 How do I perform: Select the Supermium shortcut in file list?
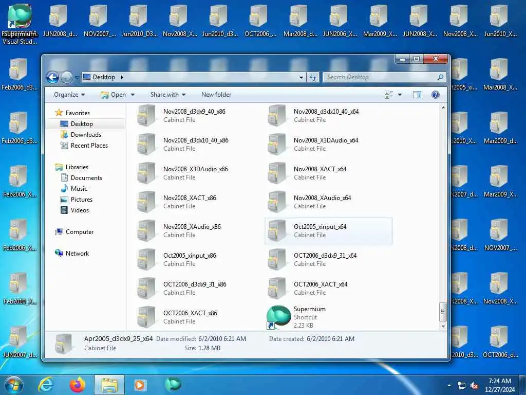click(328, 317)
